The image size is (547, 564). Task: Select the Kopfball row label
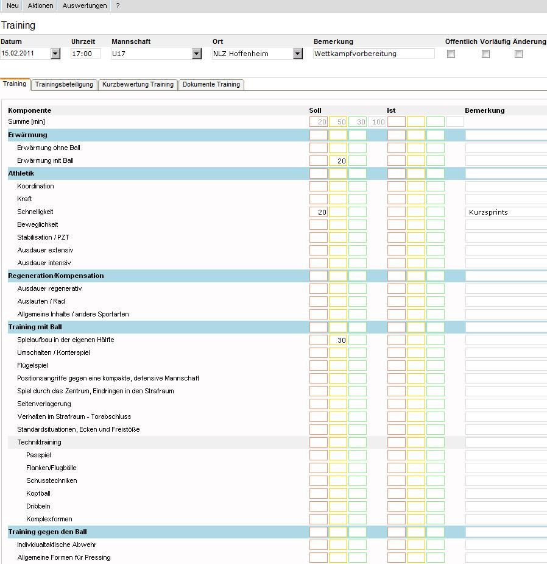click(38, 493)
